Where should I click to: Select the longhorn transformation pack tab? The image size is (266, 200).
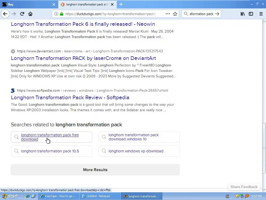87,4
